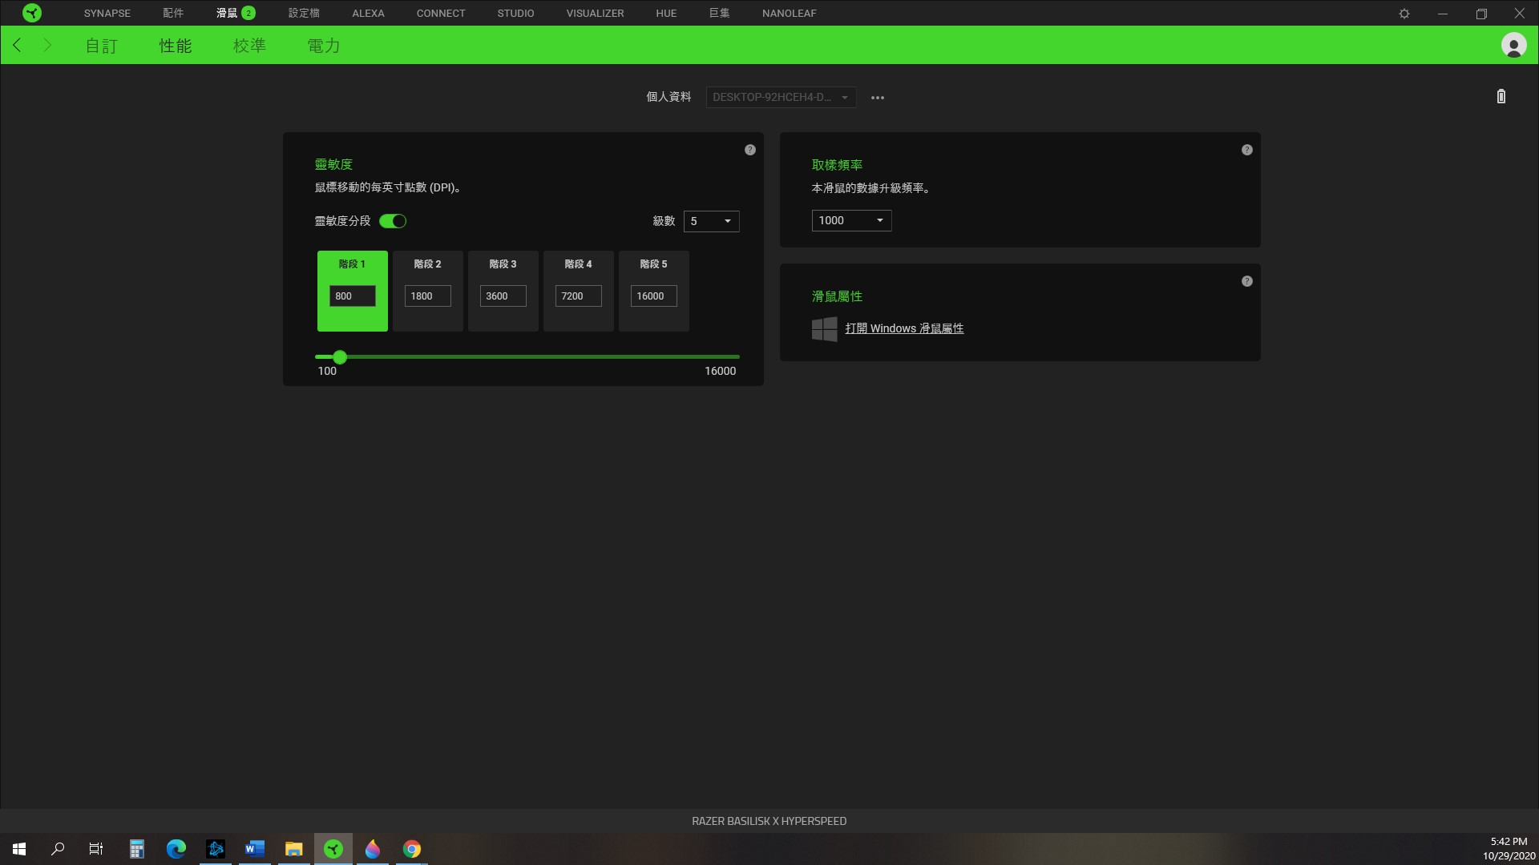Select the 階段 5 stage tile

pos(654,291)
